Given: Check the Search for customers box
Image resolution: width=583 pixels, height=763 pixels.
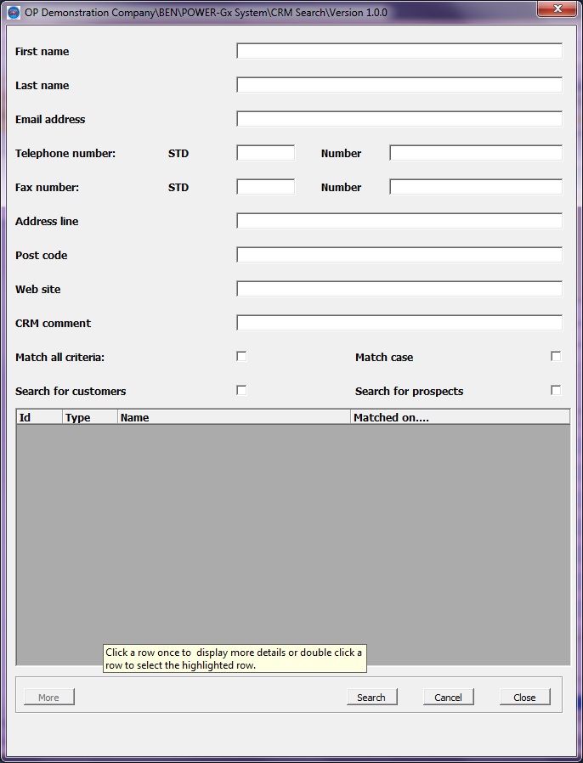Looking at the screenshot, I should [x=241, y=390].
